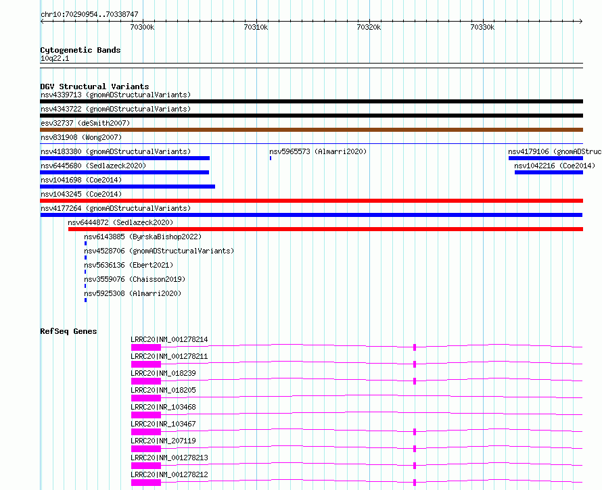Click the long blue bar of nsv4177264
The image size is (602, 490).
(x=311, y=215)
